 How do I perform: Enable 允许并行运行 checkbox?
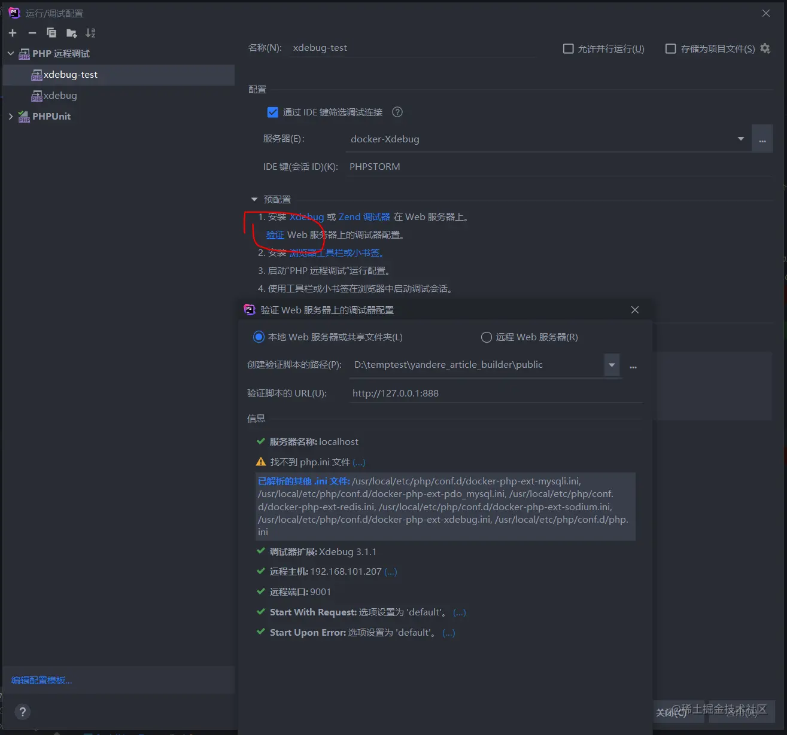[569, 48]
